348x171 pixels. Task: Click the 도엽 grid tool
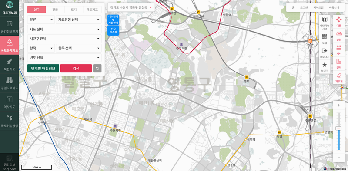(325, 39)
